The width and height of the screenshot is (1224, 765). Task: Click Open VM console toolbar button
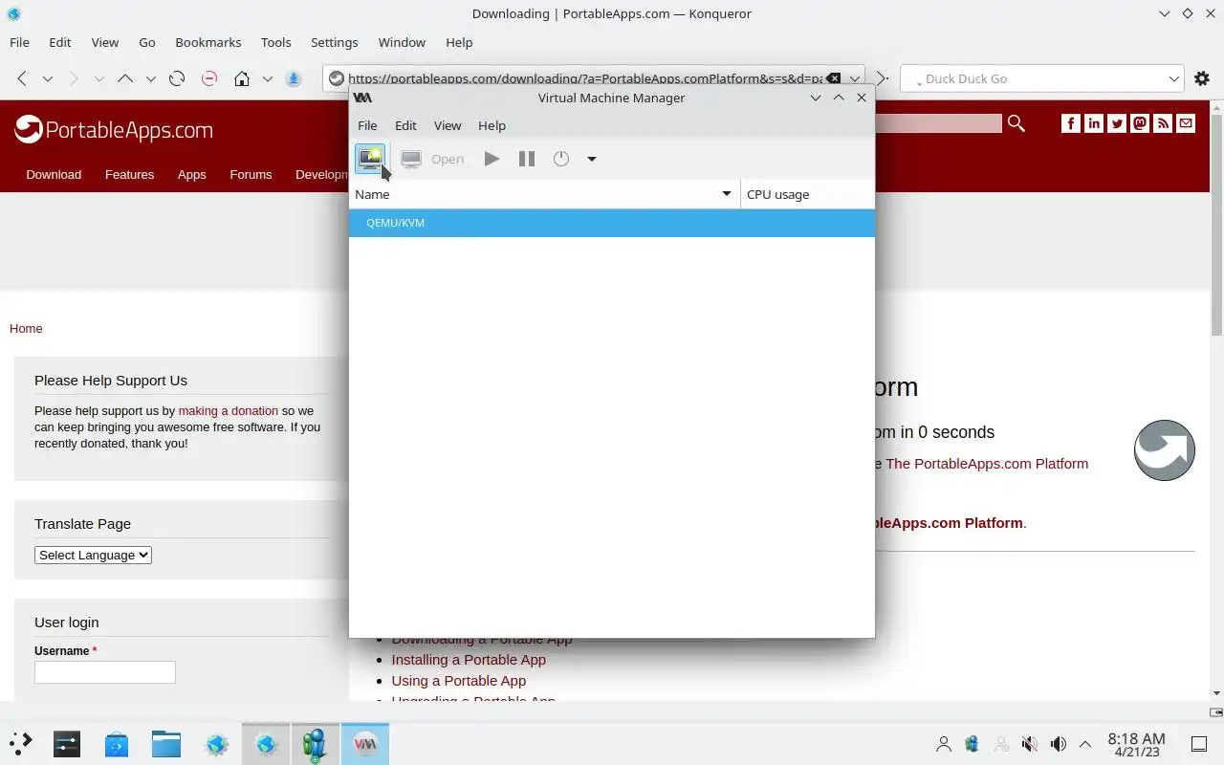[432, 159]
